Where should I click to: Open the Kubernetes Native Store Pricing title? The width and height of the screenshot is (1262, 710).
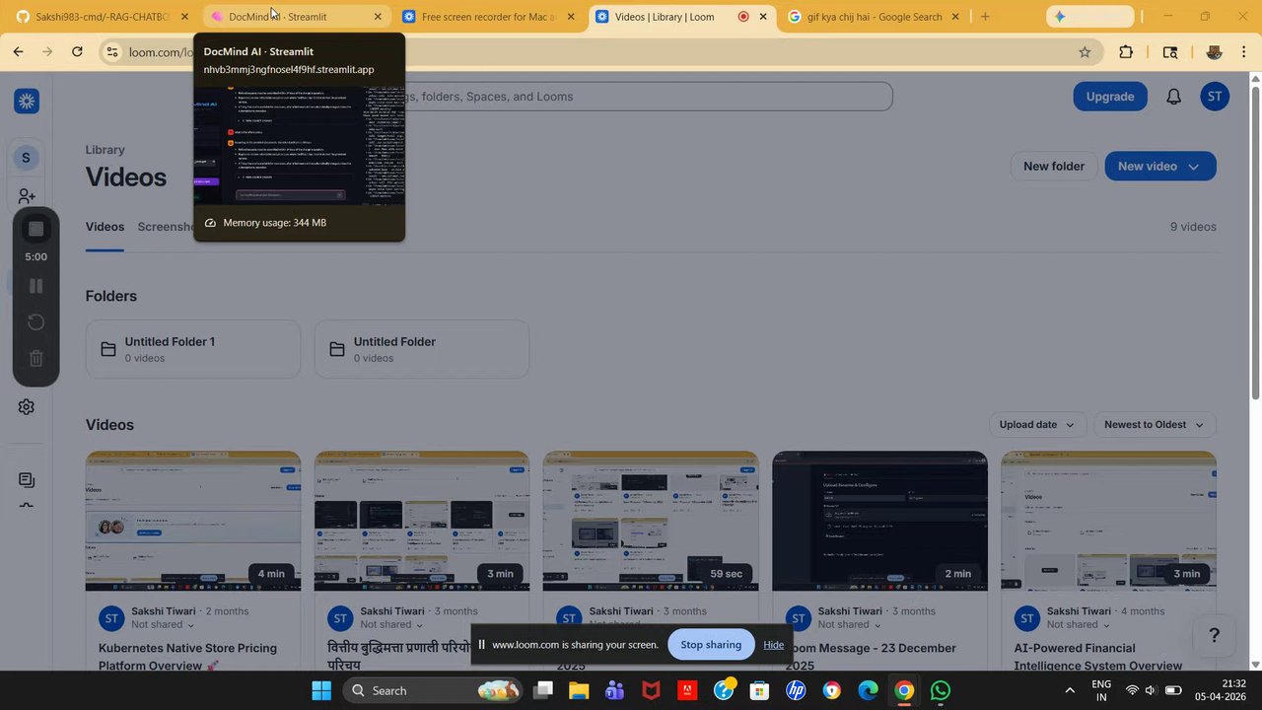coord(187,657)
